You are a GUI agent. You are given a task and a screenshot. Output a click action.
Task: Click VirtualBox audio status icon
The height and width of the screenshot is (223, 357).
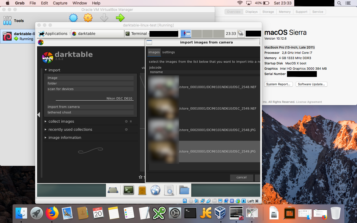point(197,201)
